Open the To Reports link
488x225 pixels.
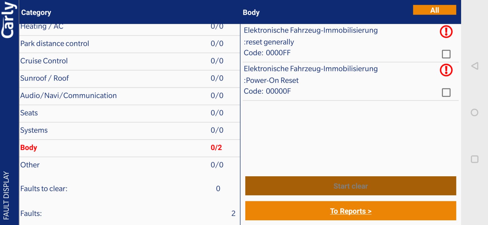(x=350, y=211)
